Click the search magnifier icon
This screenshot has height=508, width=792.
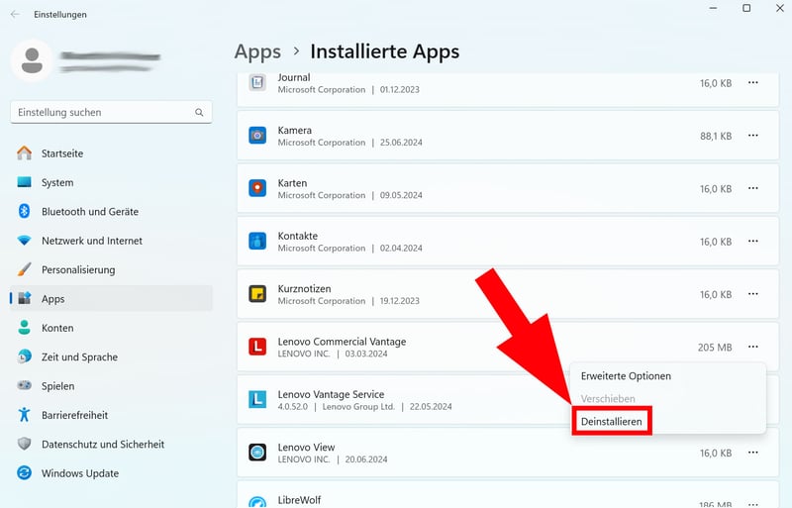tap(199, 113)
